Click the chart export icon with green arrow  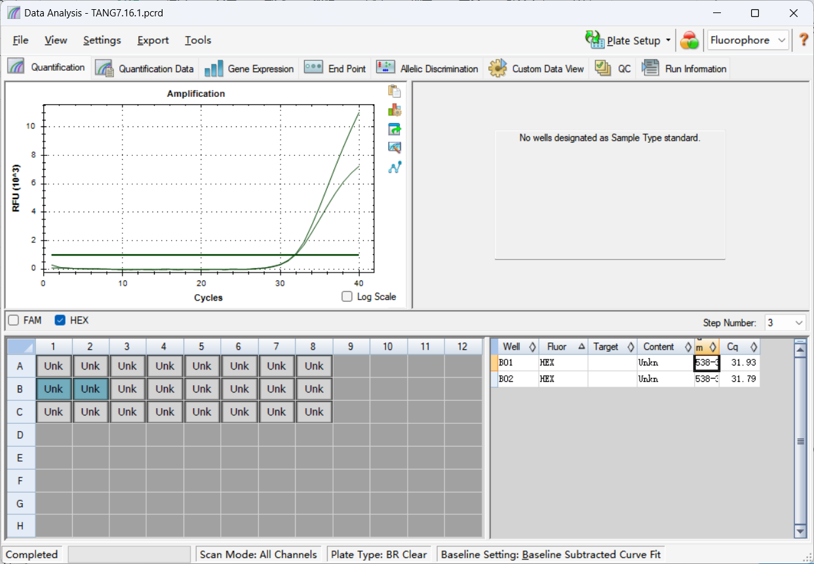tap(395, 129)
